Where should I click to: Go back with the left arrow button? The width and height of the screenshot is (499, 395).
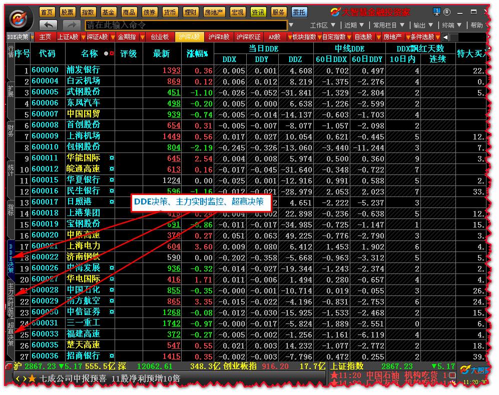coord(48,25)
